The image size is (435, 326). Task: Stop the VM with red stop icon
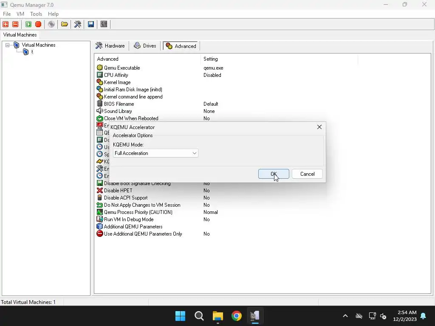click(38, 24)
